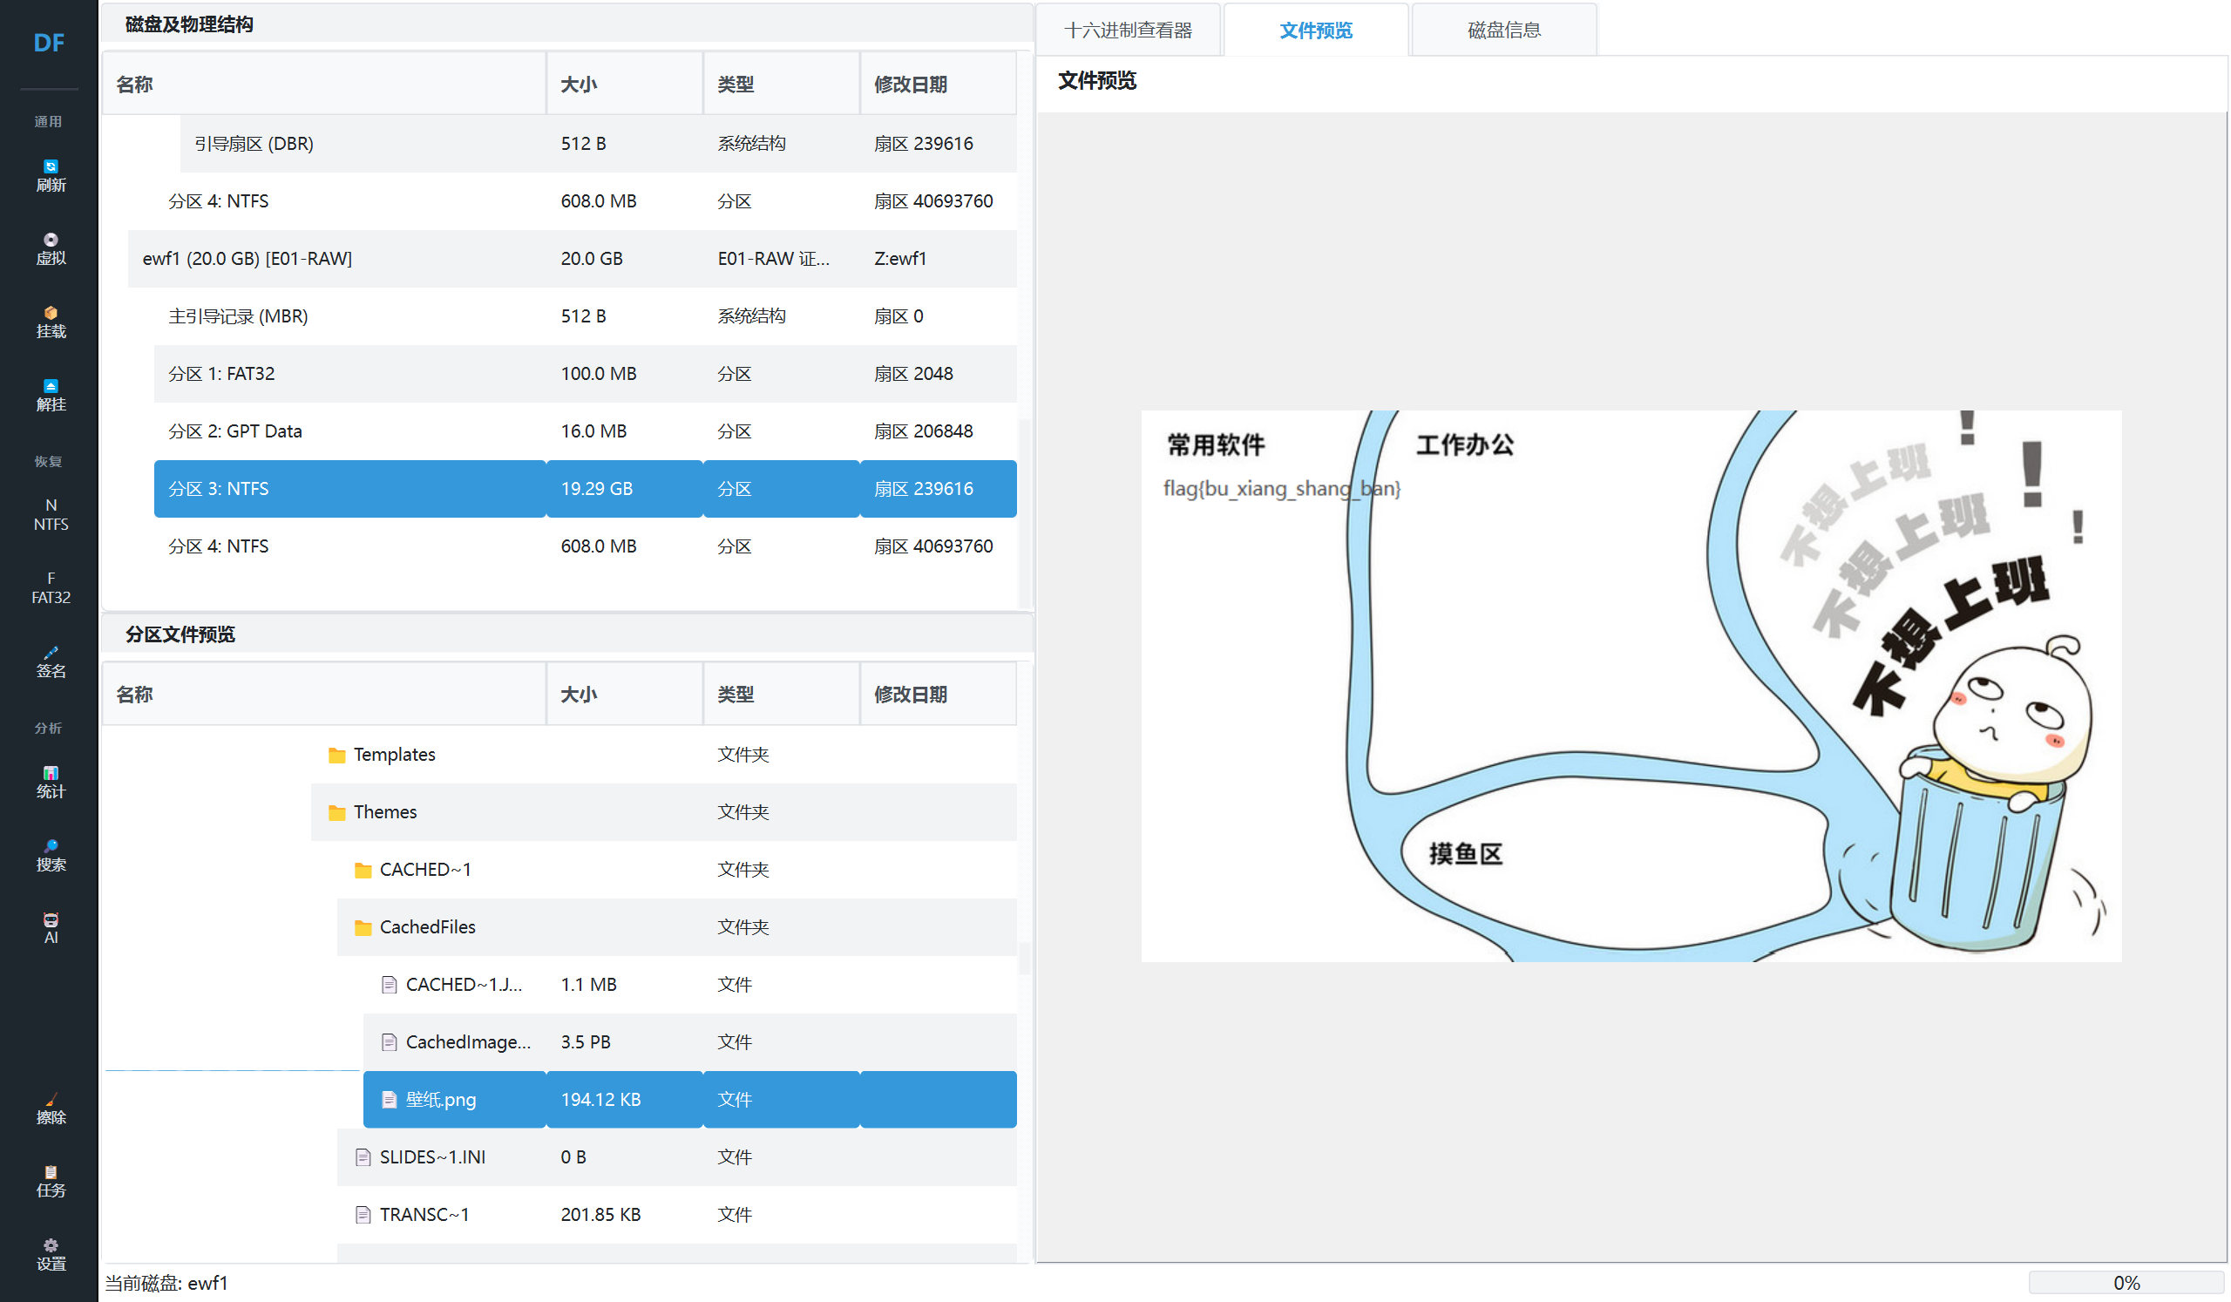The width and height of the screenshot is (2231, 1302).
Task: Open NTFS recovery tool in sidebar
Action: (51, 514)
